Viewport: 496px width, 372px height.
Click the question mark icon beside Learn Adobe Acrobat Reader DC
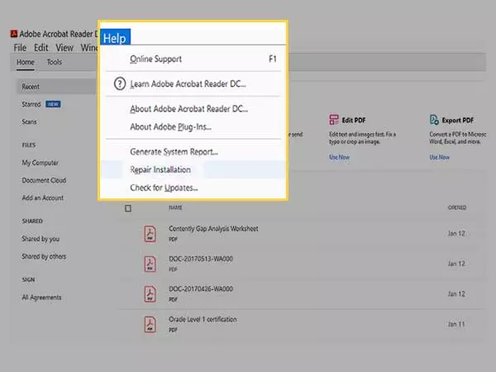120,83
